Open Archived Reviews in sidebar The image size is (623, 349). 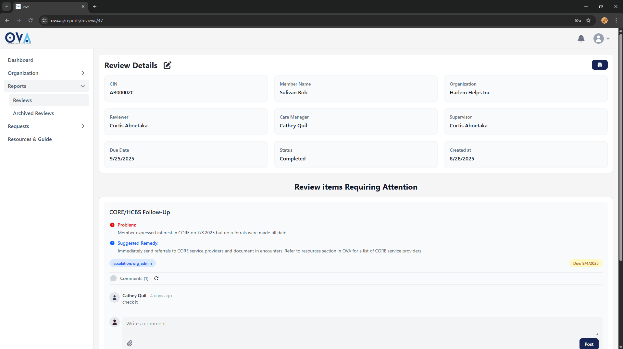[33, 113]
